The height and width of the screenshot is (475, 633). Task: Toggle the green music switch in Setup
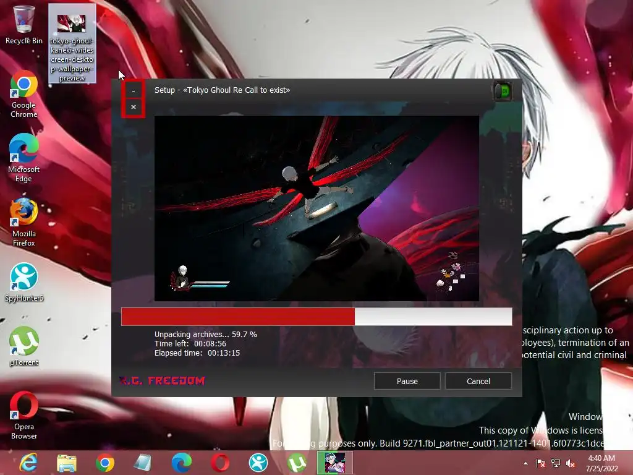502,92
